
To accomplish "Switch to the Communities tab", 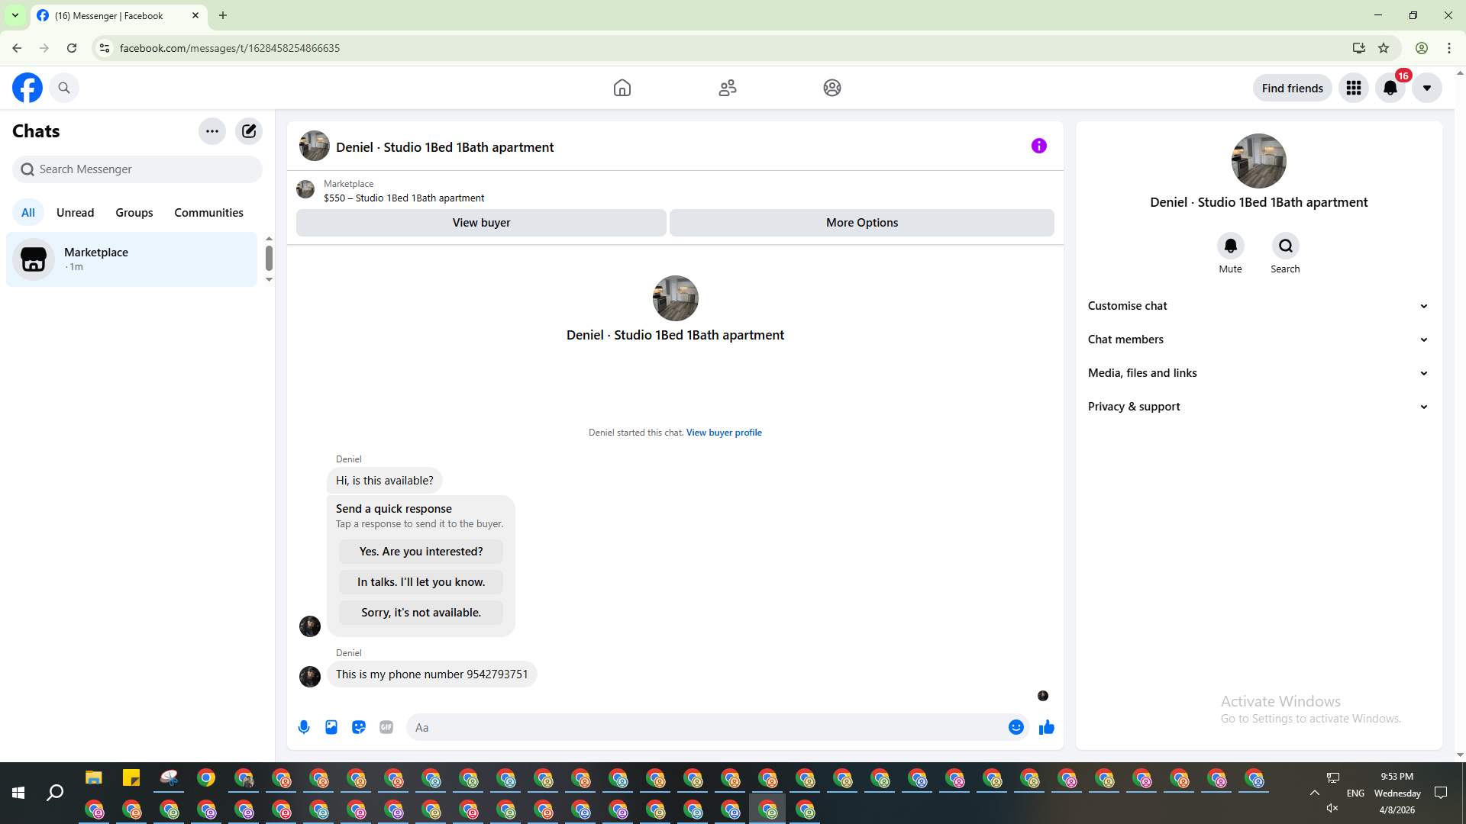I will pos(208,213).
